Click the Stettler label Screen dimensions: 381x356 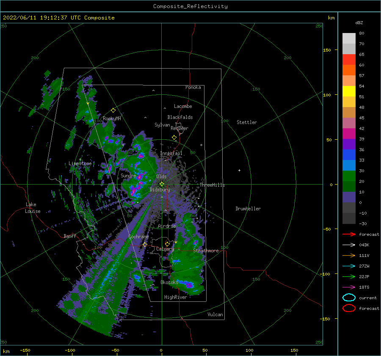pos(247,122)
